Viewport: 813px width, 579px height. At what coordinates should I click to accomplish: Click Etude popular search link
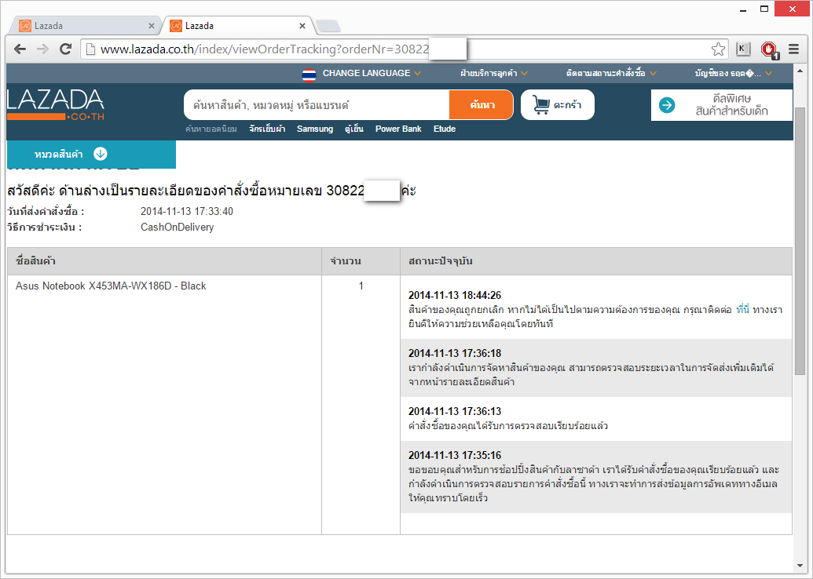(445, 129)
